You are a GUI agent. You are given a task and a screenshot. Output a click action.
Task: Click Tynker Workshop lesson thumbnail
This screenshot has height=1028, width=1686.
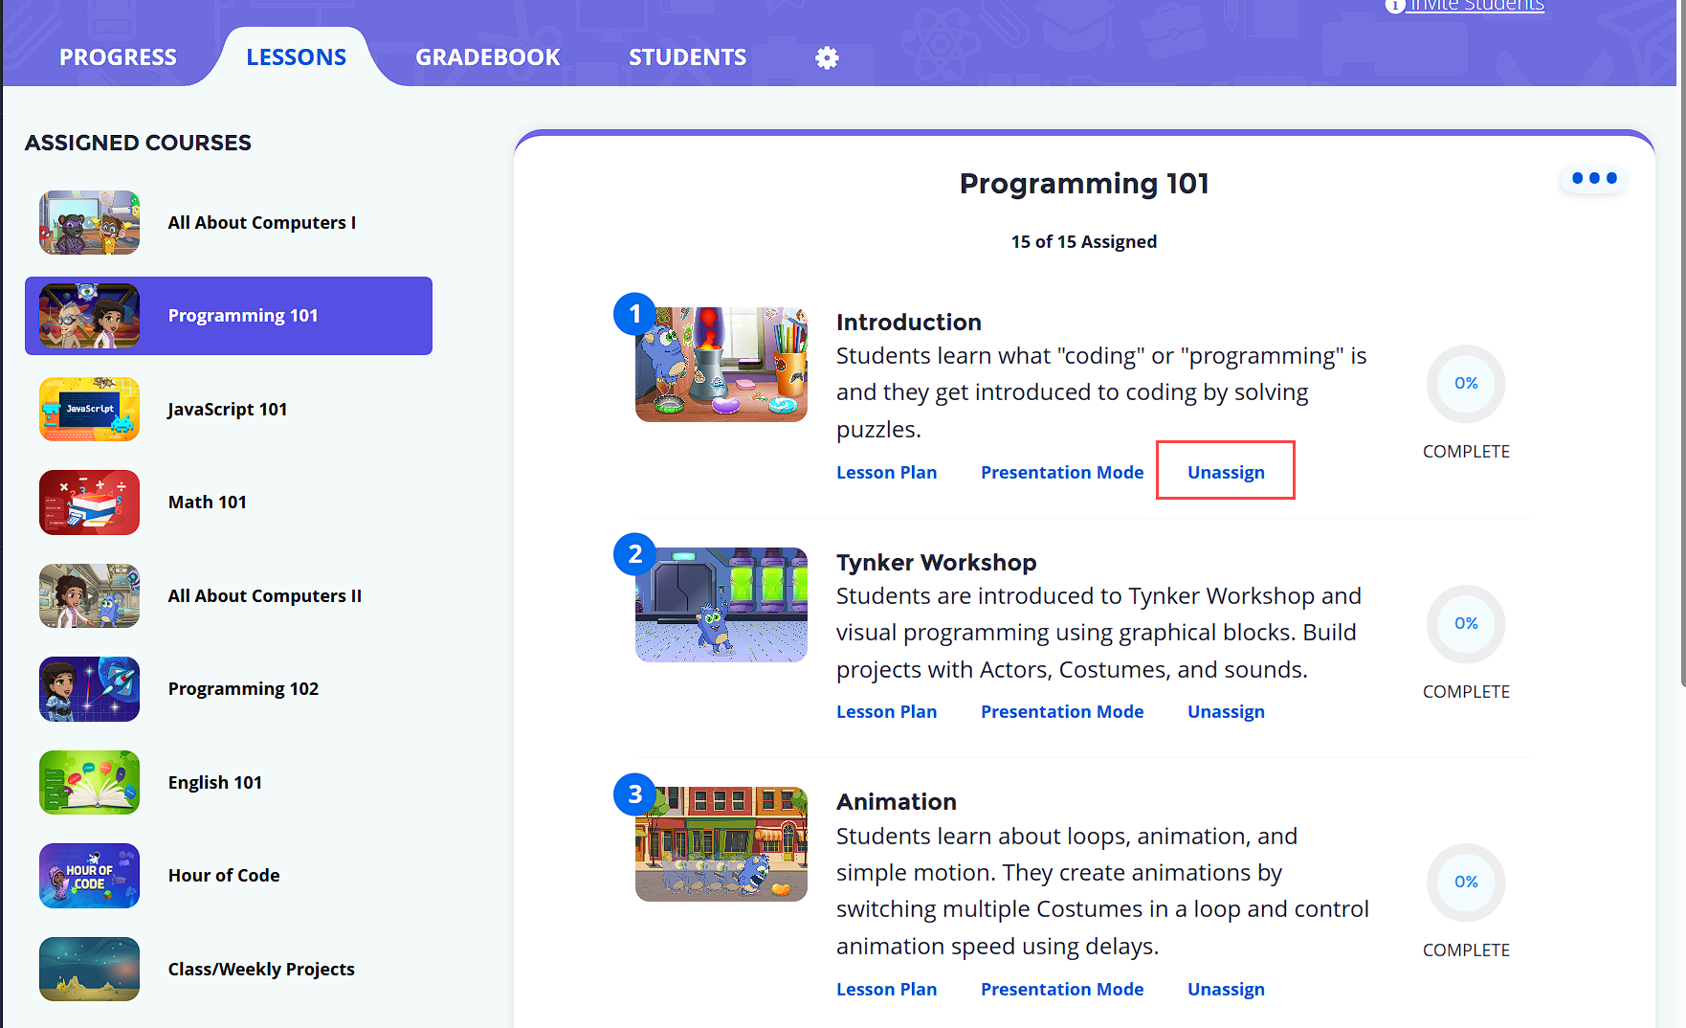click(x=721, y=605)
